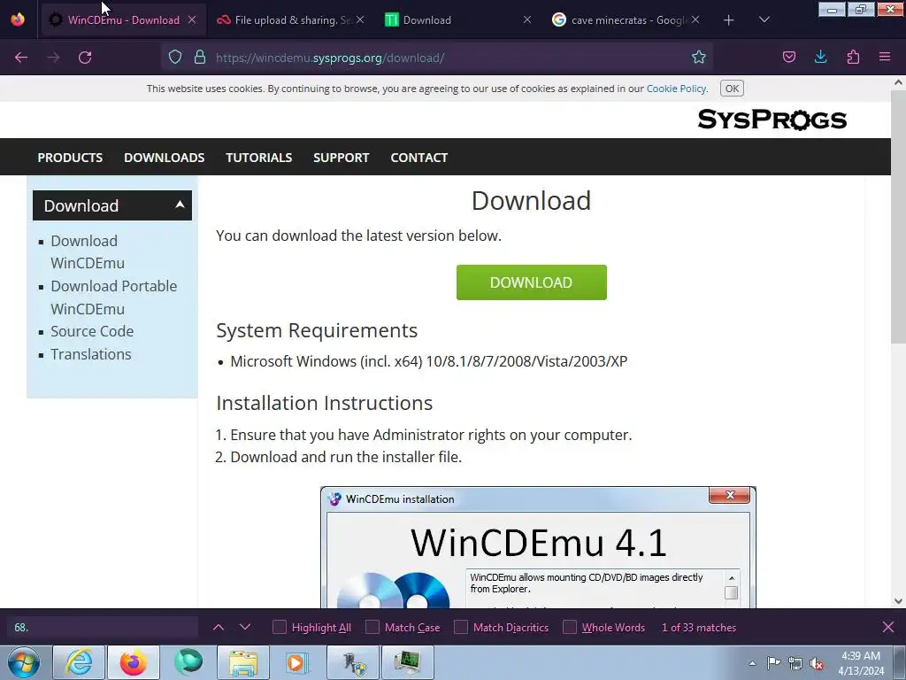Open the Download WinCDEmu sidebar link
Viewport: 906px width, 680px height.
(88, 252)
